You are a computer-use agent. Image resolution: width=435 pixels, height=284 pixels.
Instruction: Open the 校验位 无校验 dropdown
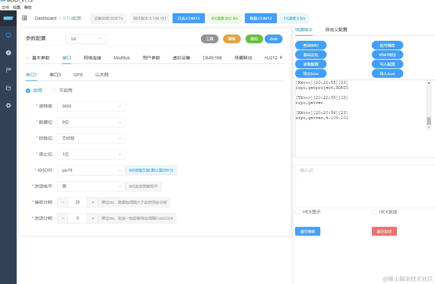[91, 138]
